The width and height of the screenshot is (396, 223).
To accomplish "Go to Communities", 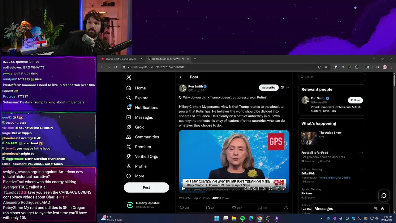I will [x=143, y=137].
